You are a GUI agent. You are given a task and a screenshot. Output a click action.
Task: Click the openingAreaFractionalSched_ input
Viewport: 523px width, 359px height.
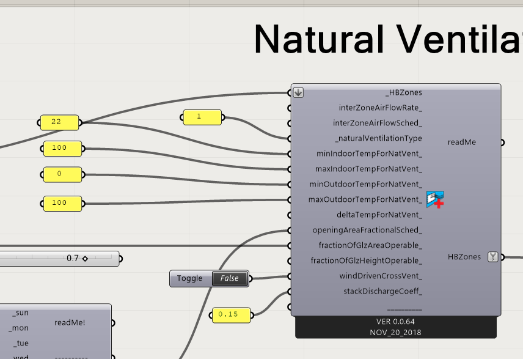367,230
